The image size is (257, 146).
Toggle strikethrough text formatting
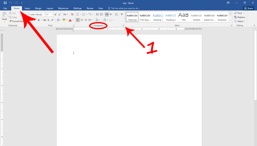click(45, 20)
